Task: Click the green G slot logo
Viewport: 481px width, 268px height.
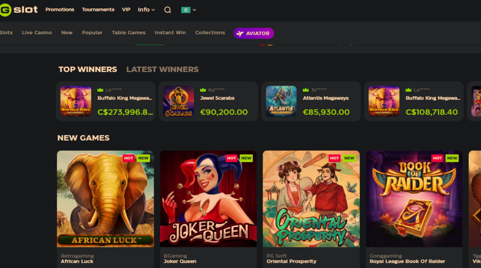Action: pos(19,10)
